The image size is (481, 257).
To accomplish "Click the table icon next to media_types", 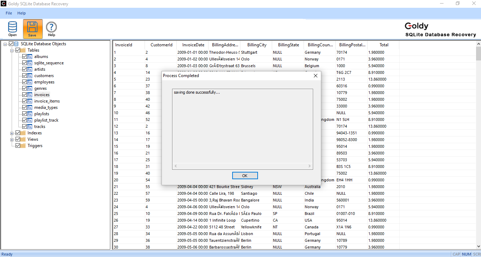I will [30, 107].
